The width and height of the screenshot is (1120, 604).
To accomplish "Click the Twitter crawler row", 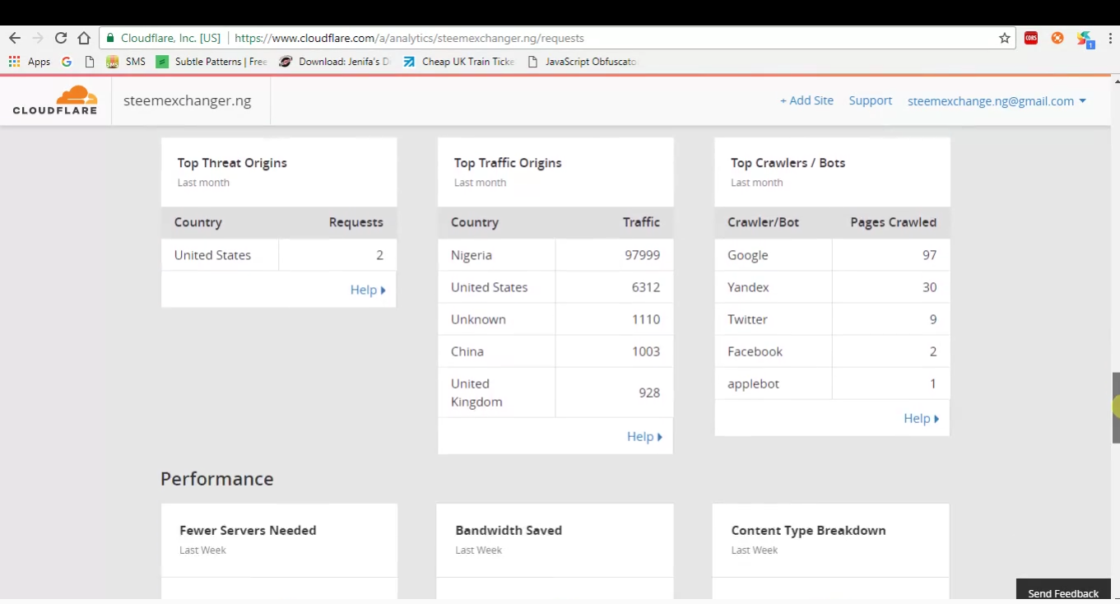I will coord(832,319).
